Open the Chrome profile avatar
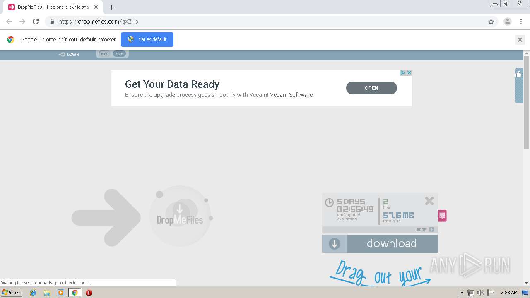530x298 pixels. 507,22
